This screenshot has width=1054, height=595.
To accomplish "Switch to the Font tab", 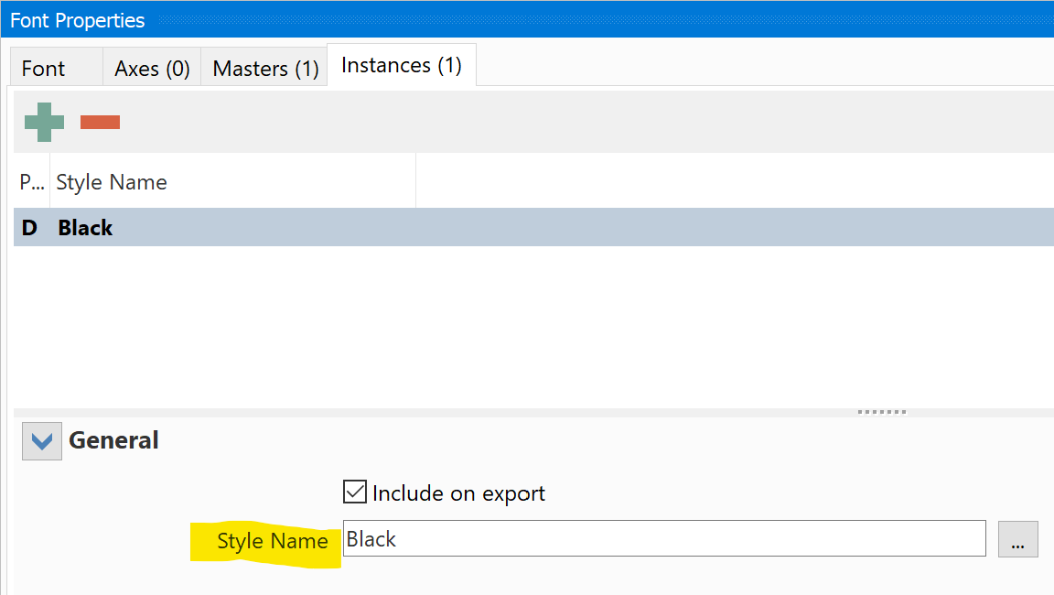I will point(57,68).
